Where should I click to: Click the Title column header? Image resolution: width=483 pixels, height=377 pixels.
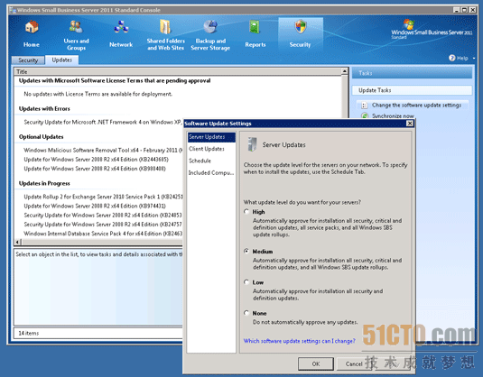pyautogui.click(x=178, y=72)
